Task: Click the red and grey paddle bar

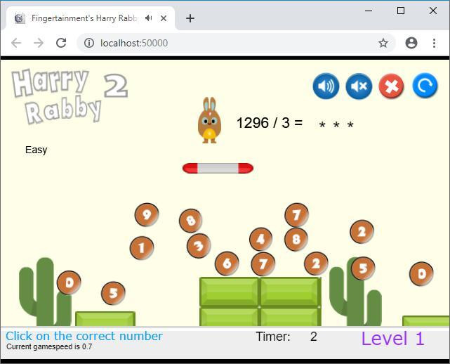Action: coord(218,169)
